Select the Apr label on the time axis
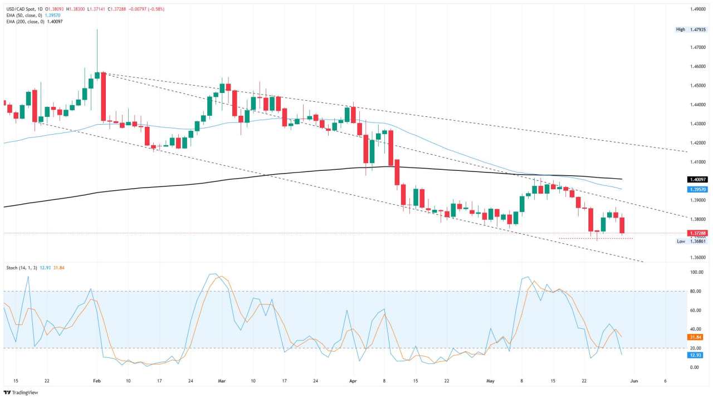Image resolution: width=713 pixels, height=399 pixels. point(352,381)
